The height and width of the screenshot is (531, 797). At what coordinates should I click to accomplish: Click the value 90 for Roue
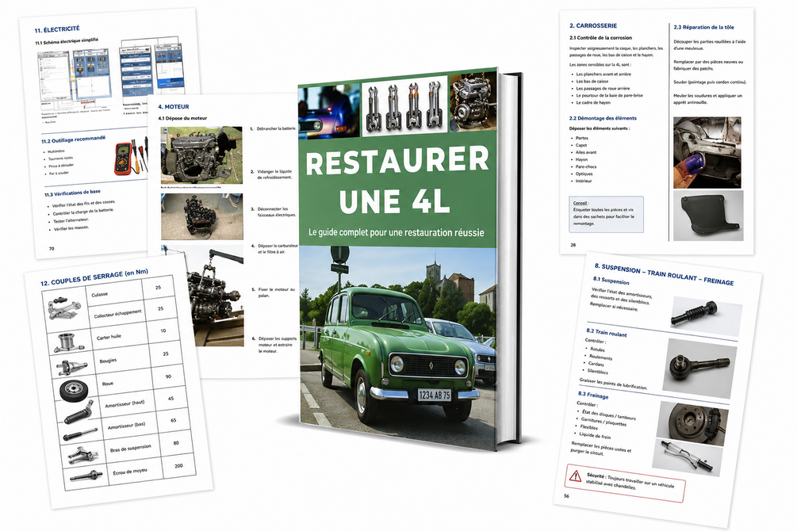tap(168, 376)
